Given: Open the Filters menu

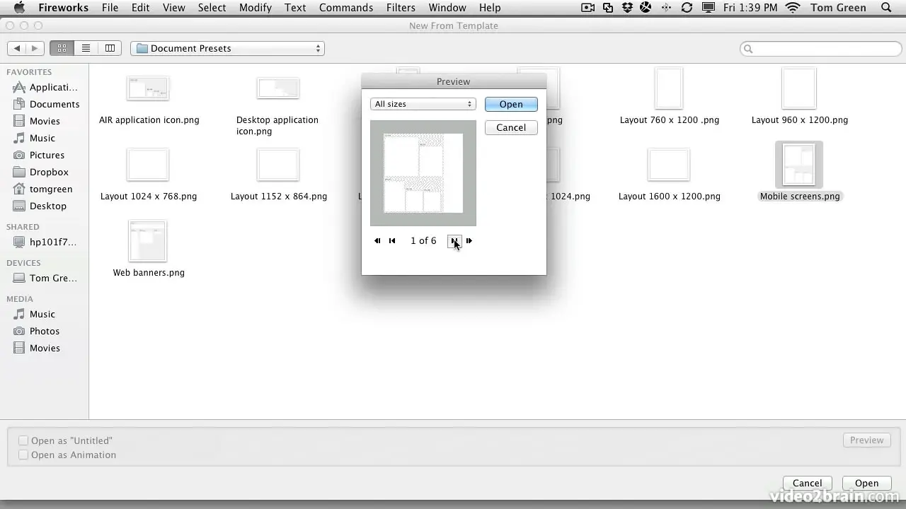Looking at the screenshot, I should point(401,8).
